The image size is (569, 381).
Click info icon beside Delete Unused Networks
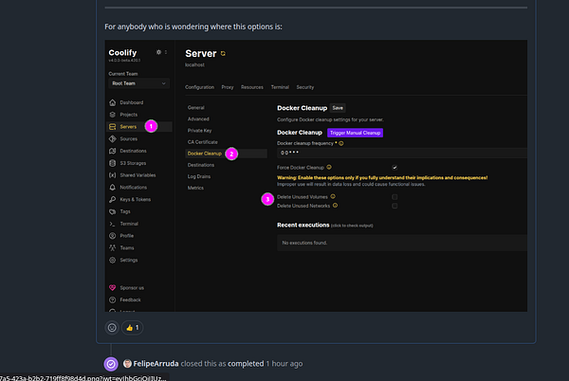pos(336,206)
